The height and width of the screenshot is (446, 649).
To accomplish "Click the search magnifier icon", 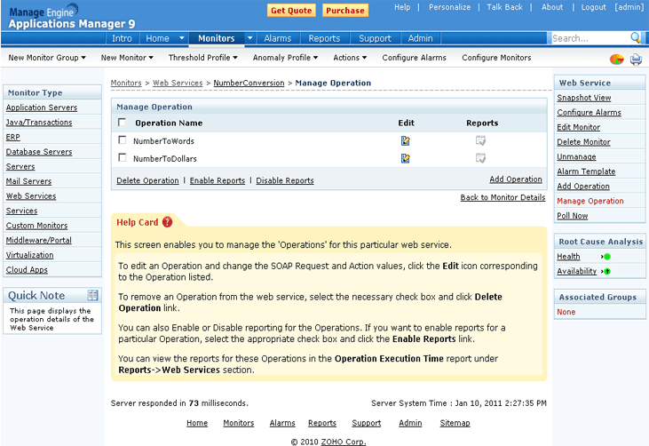I will click(636, 37).
